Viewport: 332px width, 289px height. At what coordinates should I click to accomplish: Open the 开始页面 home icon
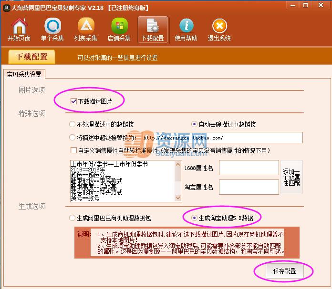coord(19,30)
